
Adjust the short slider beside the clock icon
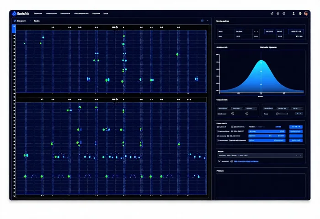pos(283,114)
